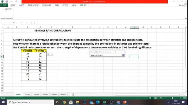188x105 pixels.
Task: Select the Statistics value 29 cell
Action: (x=28, y=62)
